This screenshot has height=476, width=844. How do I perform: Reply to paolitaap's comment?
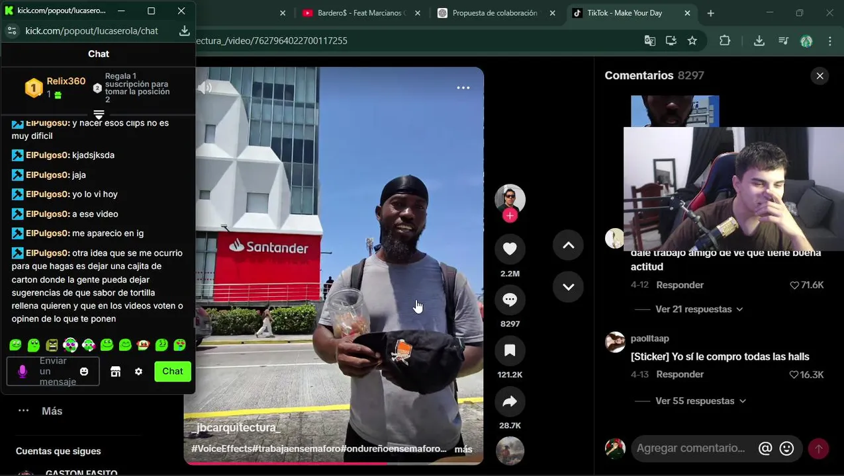pyautogui.click(x=680, y=374)
